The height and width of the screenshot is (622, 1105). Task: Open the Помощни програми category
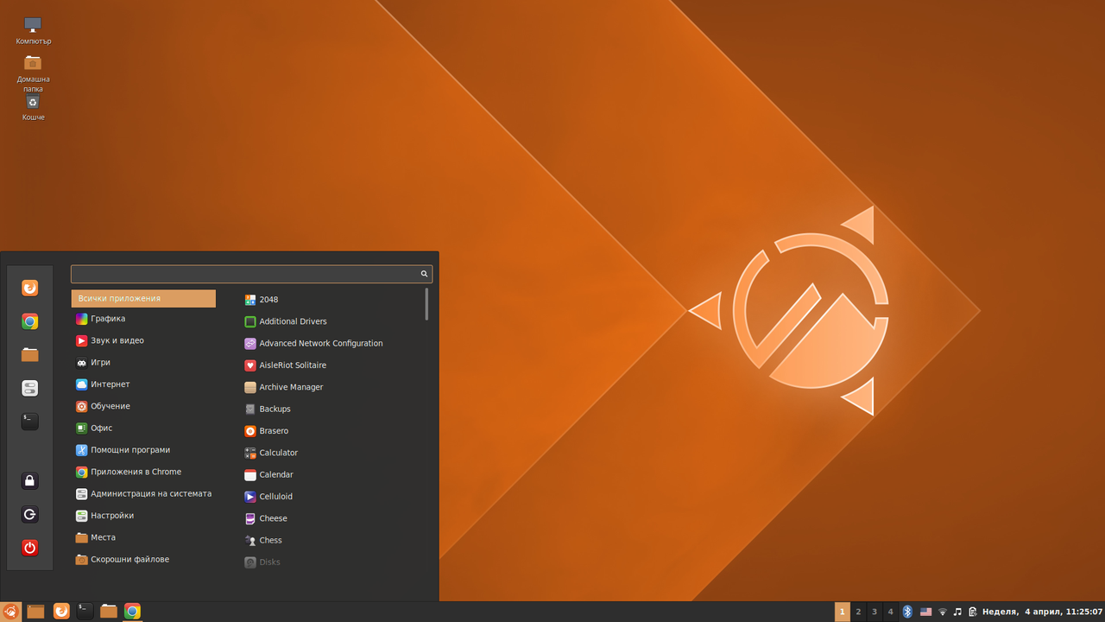pos(143,450)
